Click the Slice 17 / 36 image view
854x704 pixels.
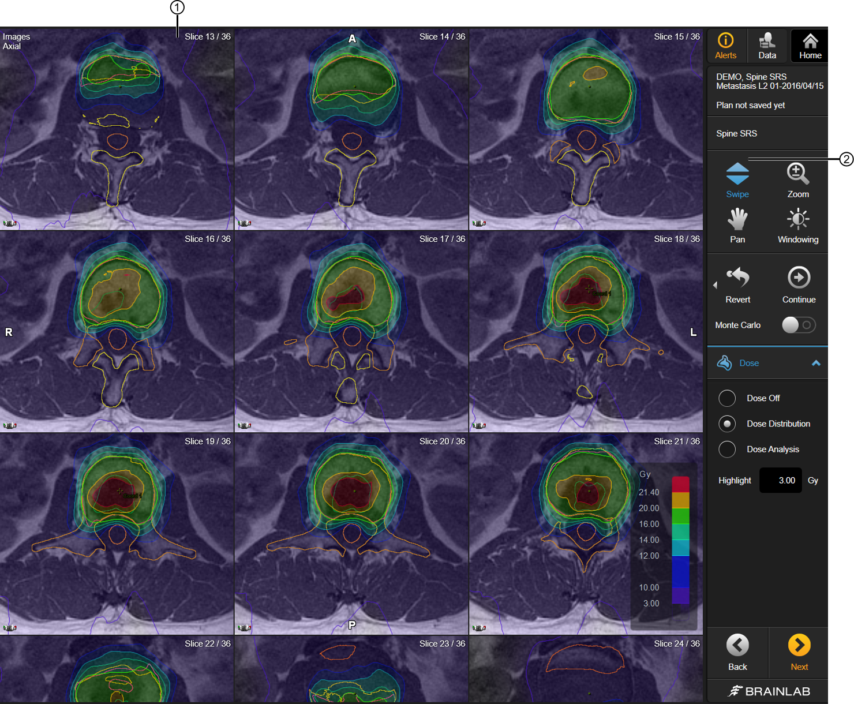click(351, 332)
